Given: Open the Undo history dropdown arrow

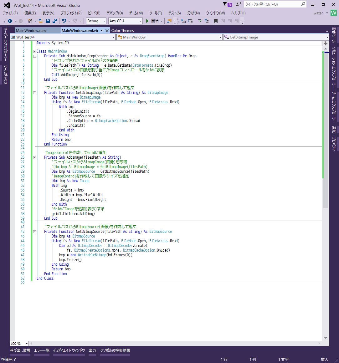Looking at the screenshot, I should tap(70, 21).
